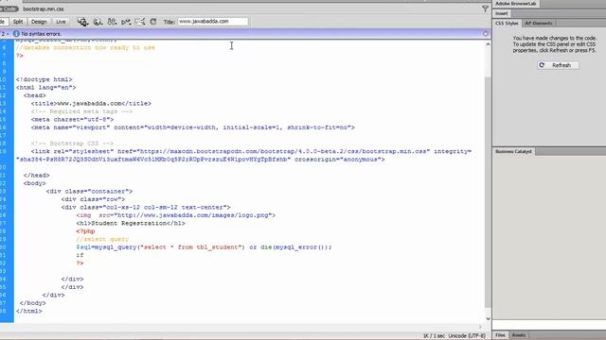Open Preview in Browser globe icon
The width and height of the screenshot is (606, 340).
[98, 22]
